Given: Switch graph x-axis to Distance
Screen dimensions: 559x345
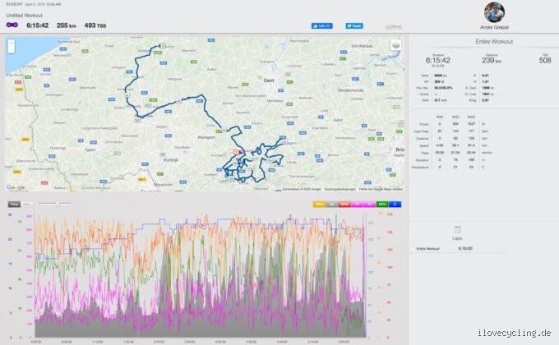Looking at the screenshot, I should pyautogui.click(x=27, y=205).
